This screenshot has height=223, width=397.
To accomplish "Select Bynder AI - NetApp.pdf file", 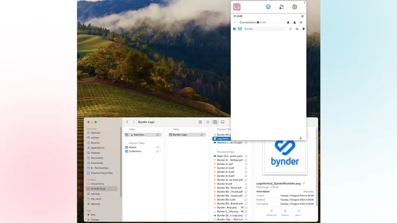I will (230, 160).
